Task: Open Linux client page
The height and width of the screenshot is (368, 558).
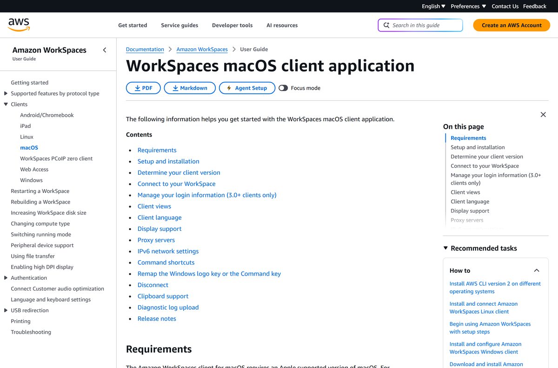Action: pyautogui.click(x=27, y=137)
